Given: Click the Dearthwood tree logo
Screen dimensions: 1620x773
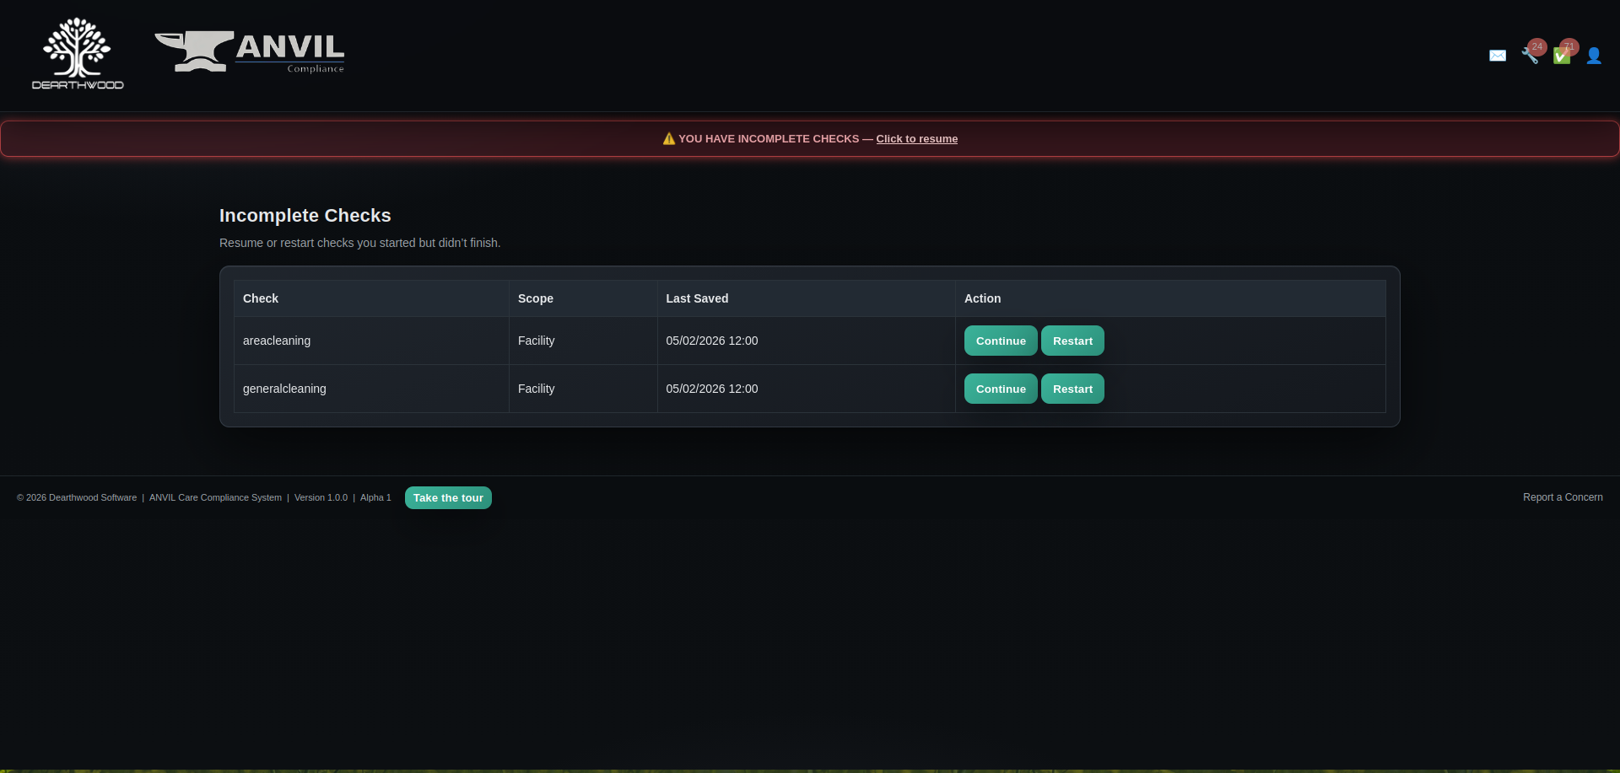Looking at the screenshot, I should point(78,54).
